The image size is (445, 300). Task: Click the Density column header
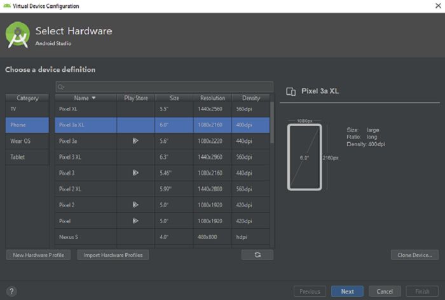[x=251, y=98]
